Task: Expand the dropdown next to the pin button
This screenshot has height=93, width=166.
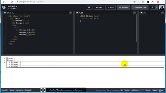Action: coord(157,7)
